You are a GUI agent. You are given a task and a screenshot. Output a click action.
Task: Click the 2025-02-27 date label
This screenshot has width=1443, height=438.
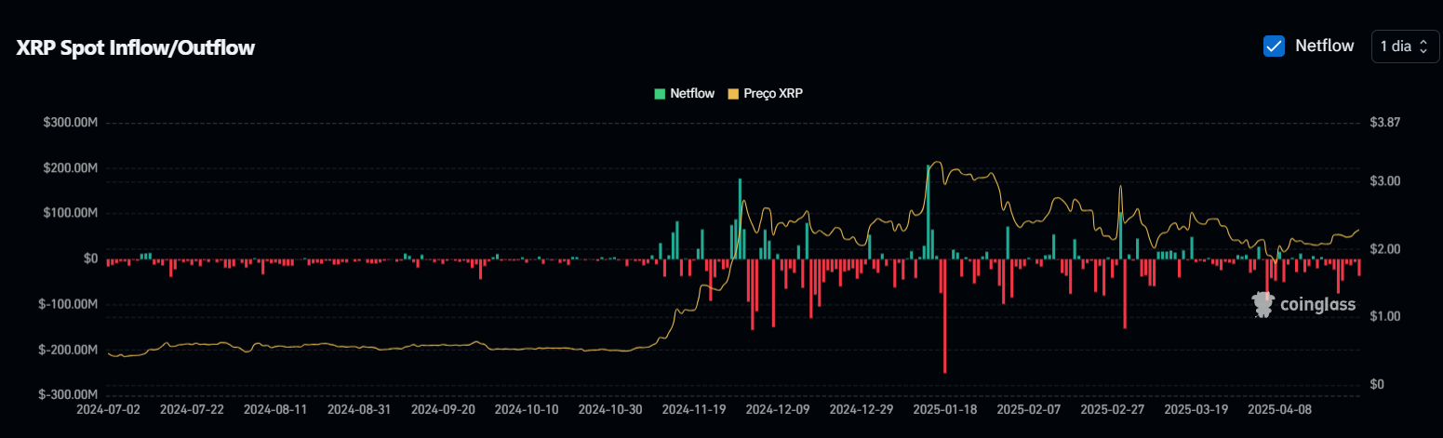pyautogui.click(x=1112, y=408)
